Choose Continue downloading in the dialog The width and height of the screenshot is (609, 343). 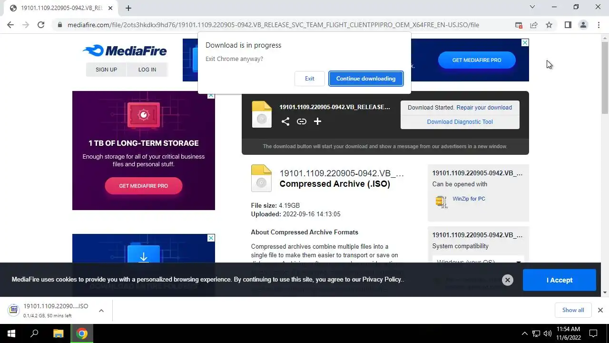coord(366,79)
